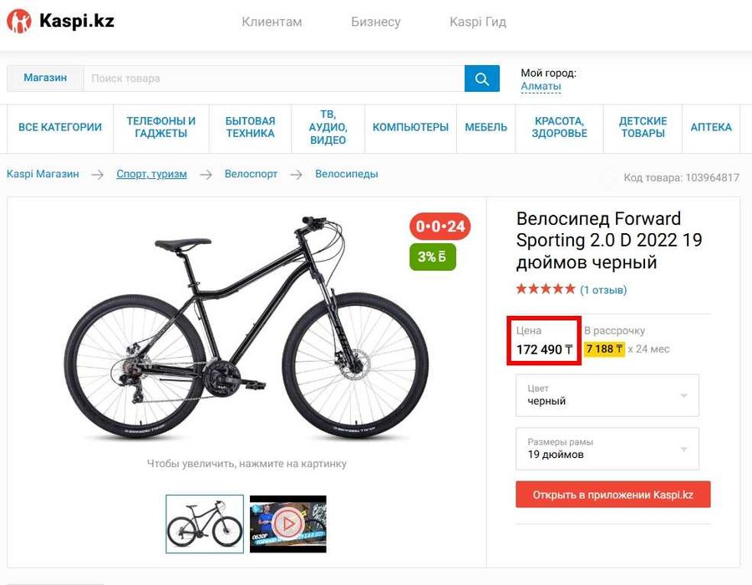Select Телефоны и гаджеты category
The height and width of the screenshot is (585, 752).
pos(160,127)
